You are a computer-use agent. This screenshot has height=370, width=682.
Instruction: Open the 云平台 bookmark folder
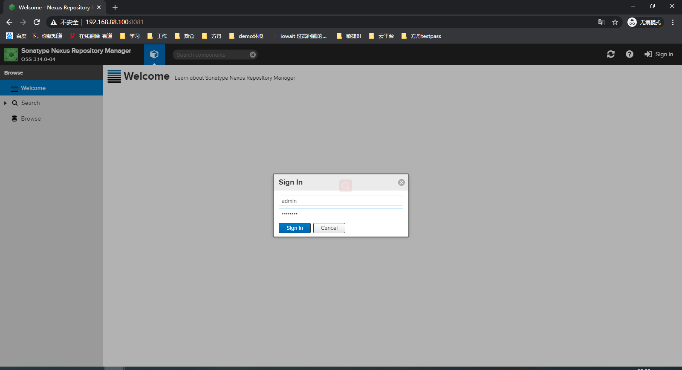381,36
